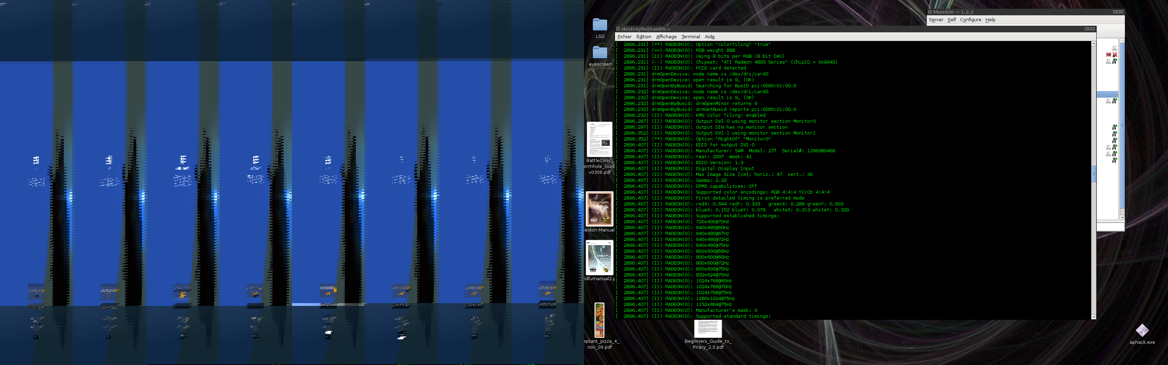Launch aphack.exe from the desktop
1168x365 pixels.
(1142, 330)
